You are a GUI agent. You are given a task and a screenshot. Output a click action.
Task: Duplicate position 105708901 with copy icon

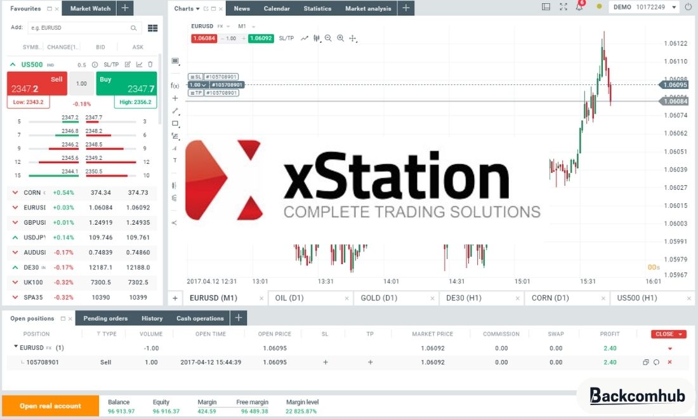(x=645, y=362)
